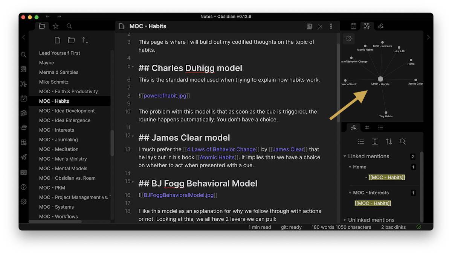Open graph view from left ribbon
Screen dimensions: 452x255
[24, 84]
